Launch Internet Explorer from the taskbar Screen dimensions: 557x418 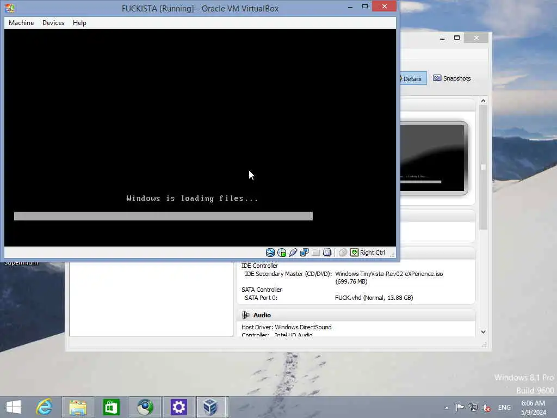[x=45, y=407]
